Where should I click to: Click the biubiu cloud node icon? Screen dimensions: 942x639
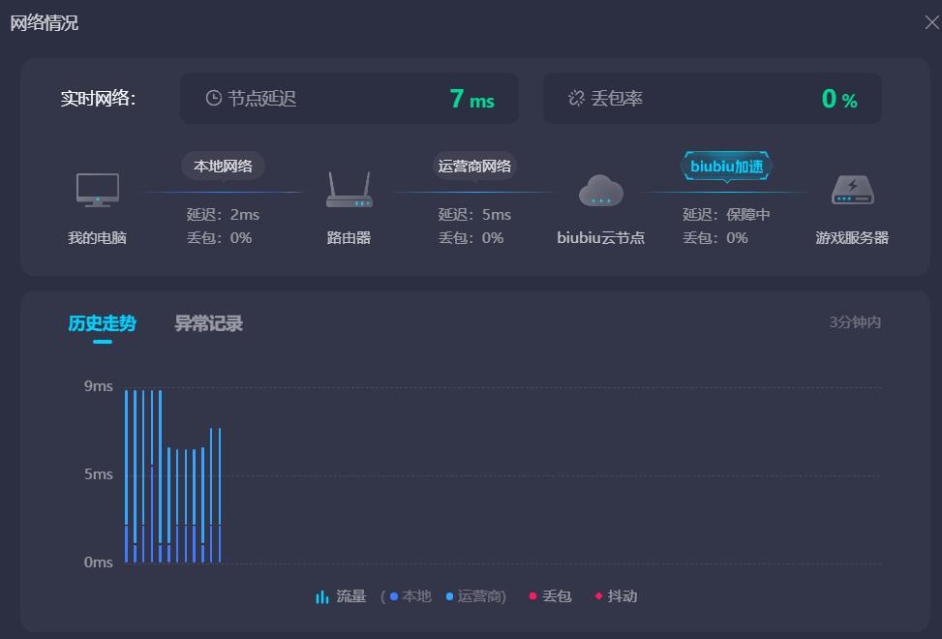pyautogui.click(x=600, y=191)
